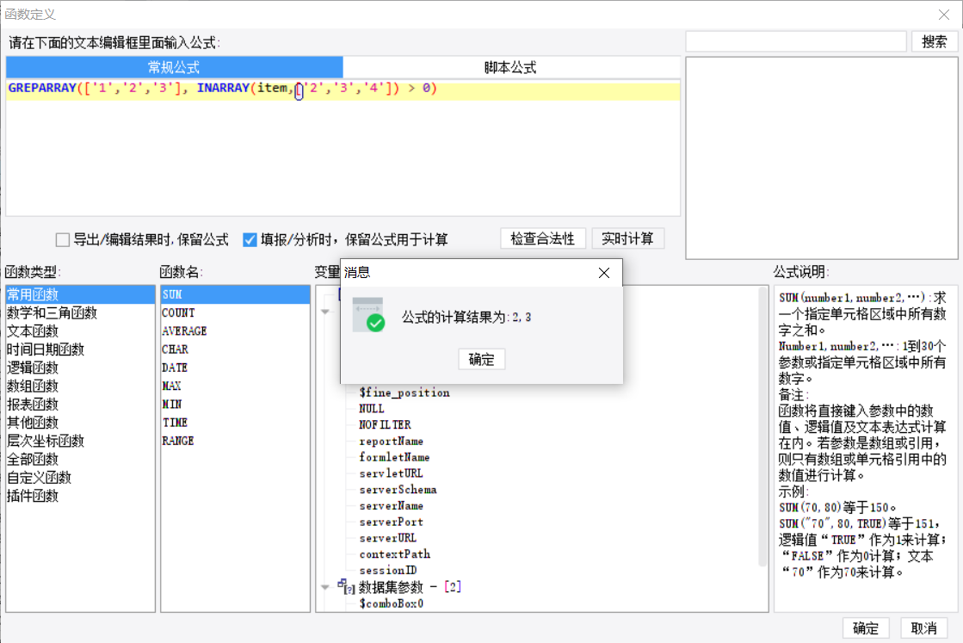This screenshot has height=643, width=963.
Task: Select serverPort variable
Action: point(392,522)
